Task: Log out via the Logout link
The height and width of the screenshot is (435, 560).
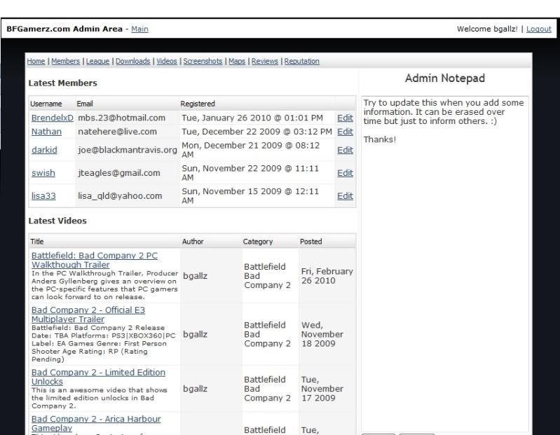Action: (x=539, y=29)
